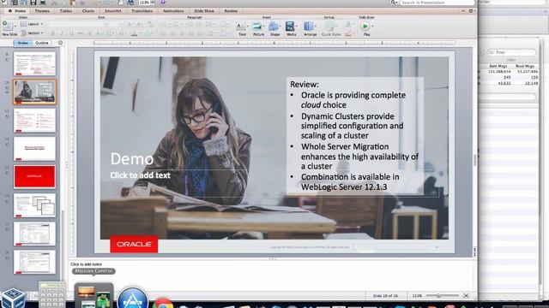Click the Save icon in the top toolbar
Image resolution: width=549 pixels, height=308 pixels.
tap(33, 3)
